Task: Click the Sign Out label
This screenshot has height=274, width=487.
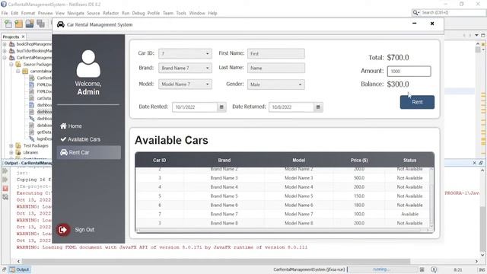Action: (x=84, y=230)
